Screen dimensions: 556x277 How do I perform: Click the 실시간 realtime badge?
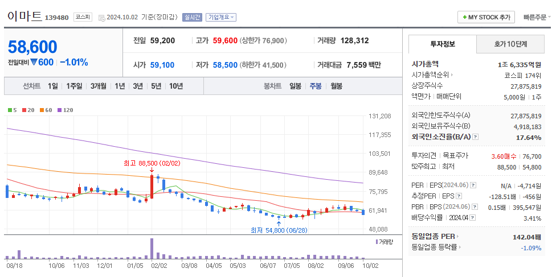tap(192, 17)
